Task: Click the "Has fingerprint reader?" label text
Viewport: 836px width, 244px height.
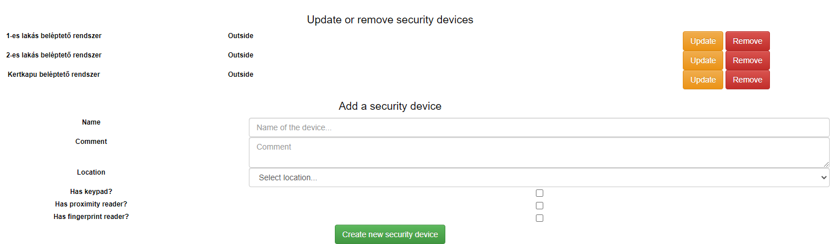Action: [91, 217]
